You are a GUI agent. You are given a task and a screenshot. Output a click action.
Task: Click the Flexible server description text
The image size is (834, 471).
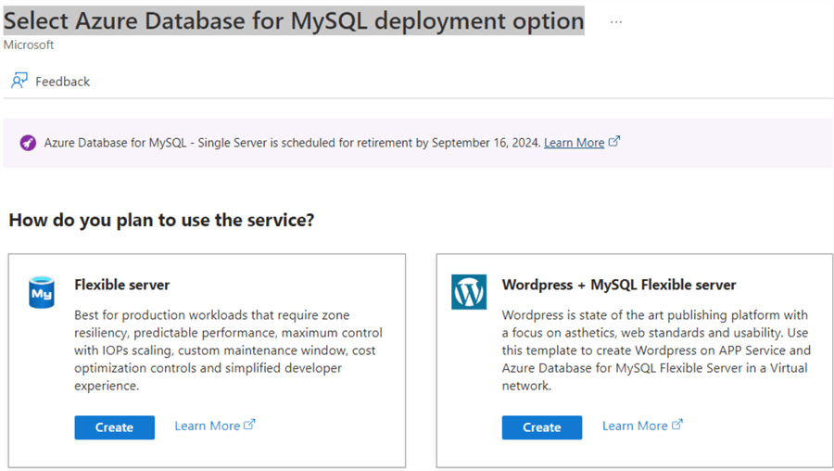tap(228, 350)
